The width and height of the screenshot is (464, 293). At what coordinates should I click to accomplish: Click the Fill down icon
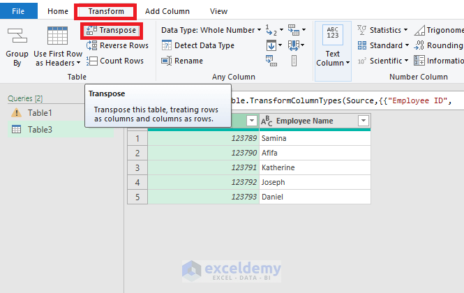point(271,45)
